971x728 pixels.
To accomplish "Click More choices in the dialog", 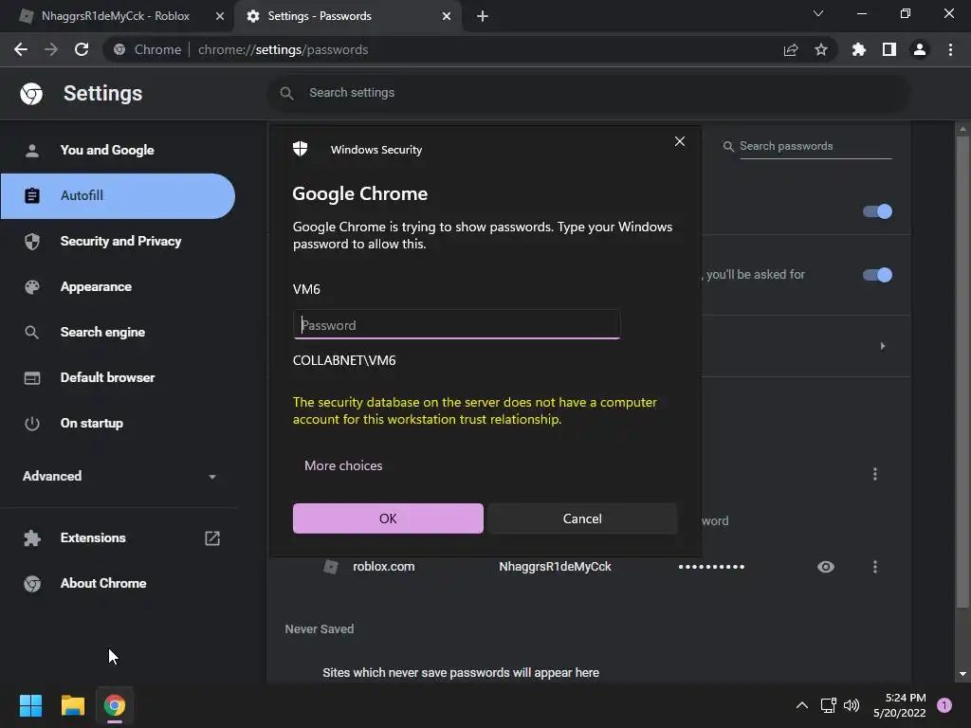I will coord(343,465).
